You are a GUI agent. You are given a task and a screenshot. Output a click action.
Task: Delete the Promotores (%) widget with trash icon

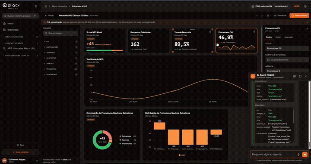pyautogui.click(x=254, y=31)
